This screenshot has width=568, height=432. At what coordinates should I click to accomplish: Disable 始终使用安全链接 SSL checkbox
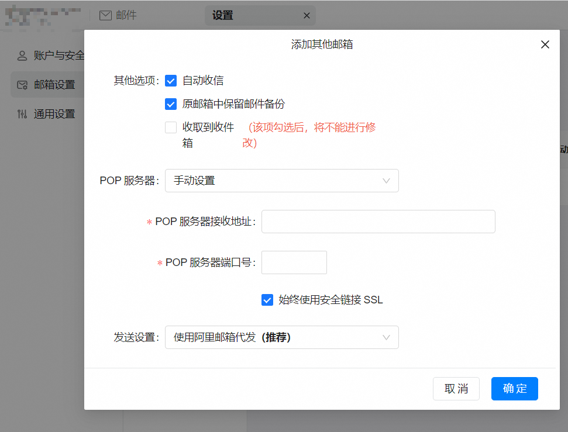(267, 300)
